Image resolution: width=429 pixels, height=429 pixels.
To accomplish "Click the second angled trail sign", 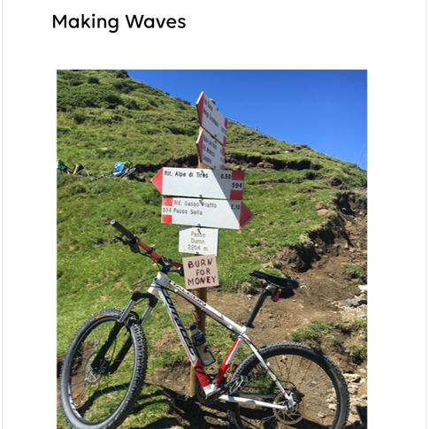I will coord(211,150).
